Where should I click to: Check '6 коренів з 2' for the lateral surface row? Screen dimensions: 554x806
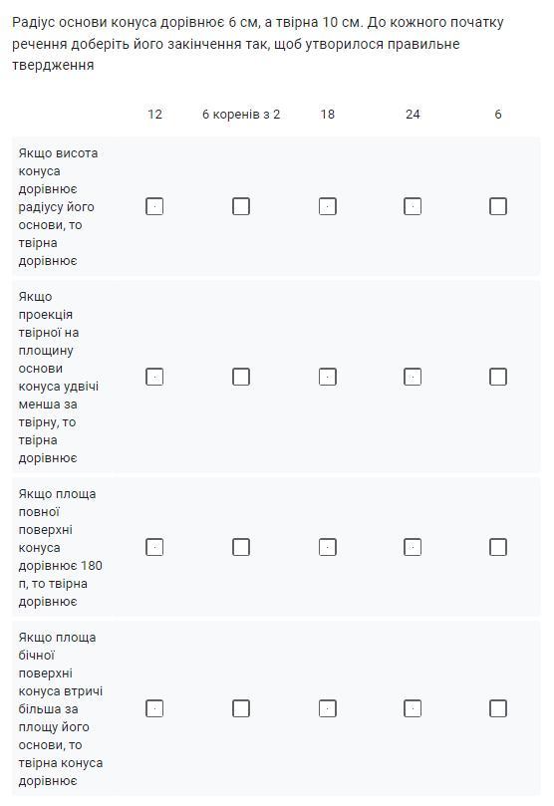pos(241,708)
